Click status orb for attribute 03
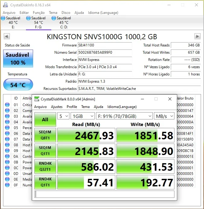The image size is (204, 209). click(x=7, y=116)
